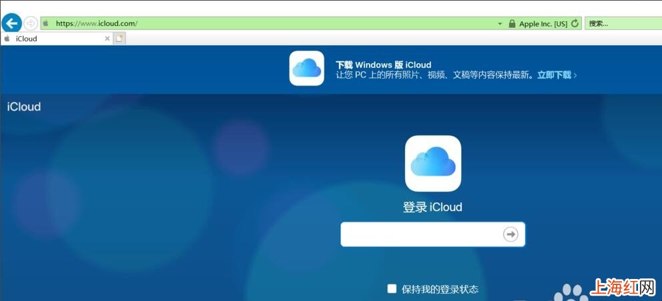
Task: Click the large iCloud cloud logo
Action: coord(432,164)
